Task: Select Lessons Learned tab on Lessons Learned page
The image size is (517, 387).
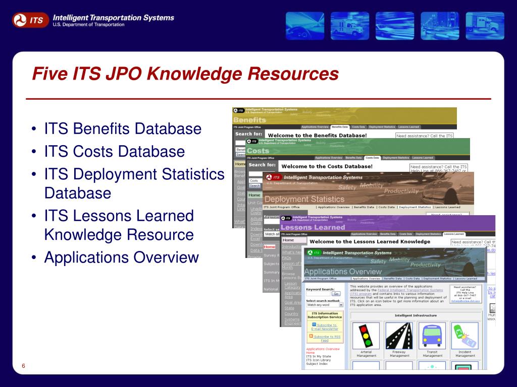Action: click(x=454, y=234)
